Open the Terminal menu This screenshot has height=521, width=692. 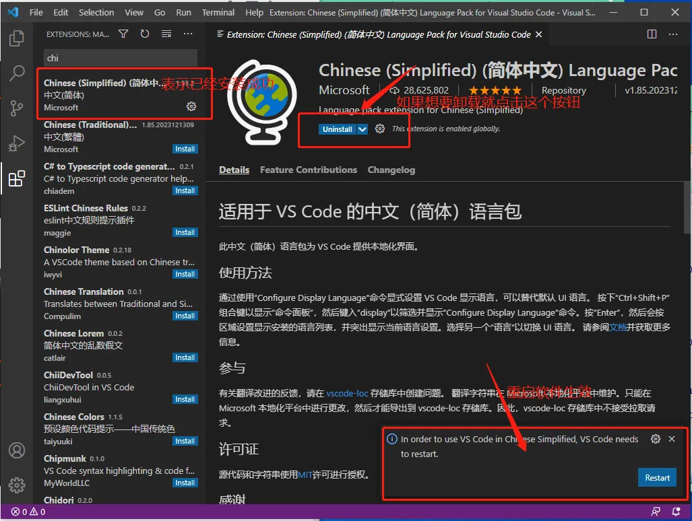(218, 12)
